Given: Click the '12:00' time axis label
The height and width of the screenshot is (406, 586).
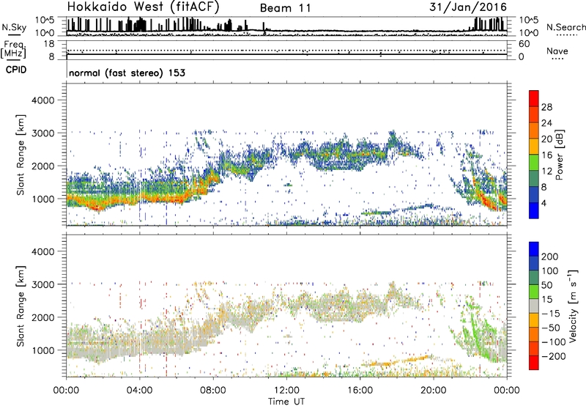Looking at the screenshot, I should tap(286, 391).
